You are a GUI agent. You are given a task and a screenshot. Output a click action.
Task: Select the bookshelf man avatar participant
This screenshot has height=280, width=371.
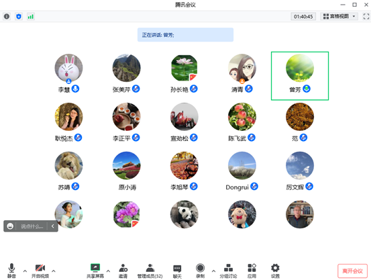[x=300, y=214]
